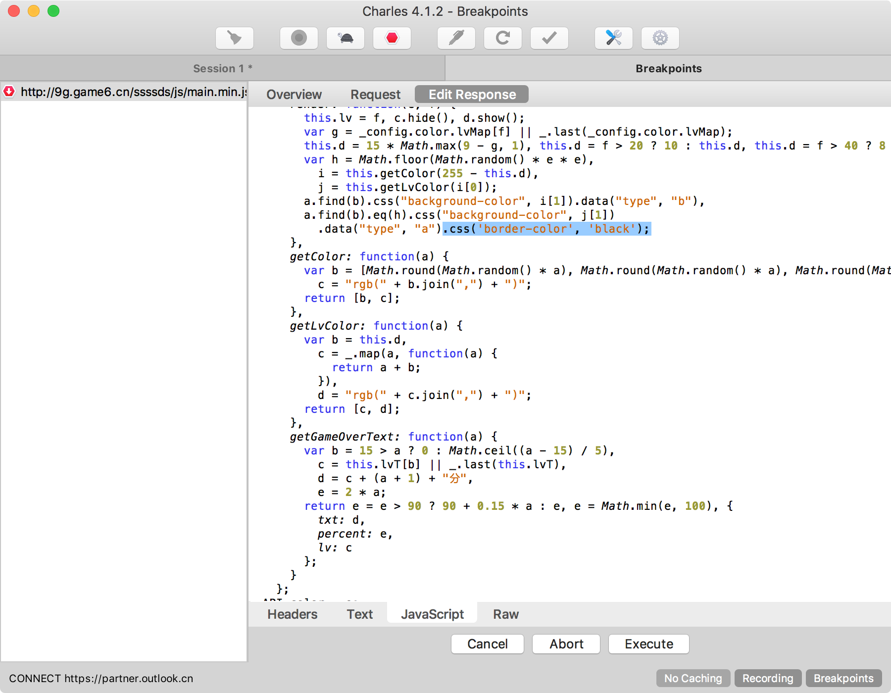Click the checkmark validate icon

pos(549,38)
